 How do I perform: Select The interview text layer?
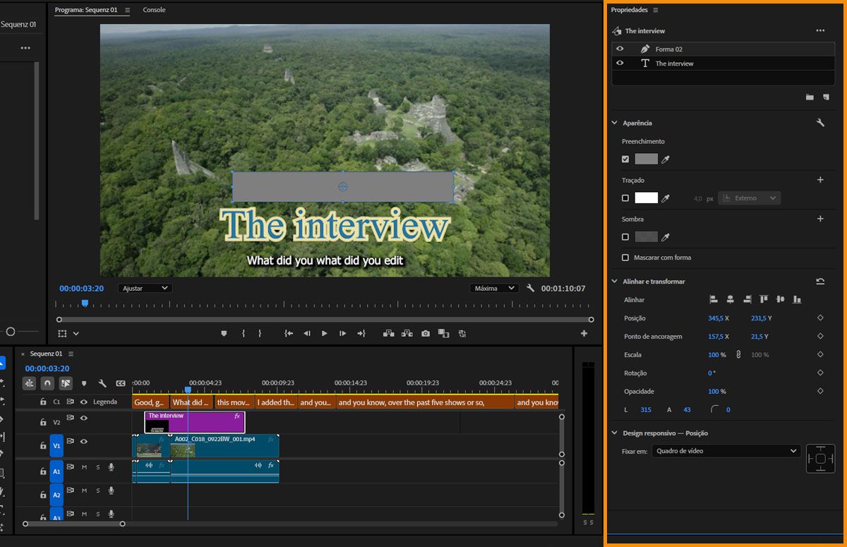coord(674,64)
